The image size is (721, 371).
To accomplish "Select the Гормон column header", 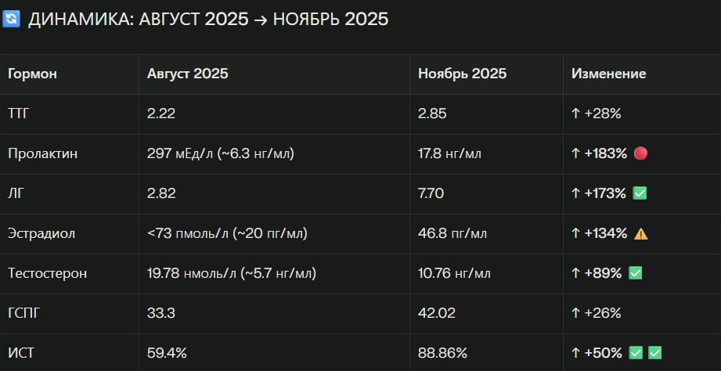I will (32, 74).
